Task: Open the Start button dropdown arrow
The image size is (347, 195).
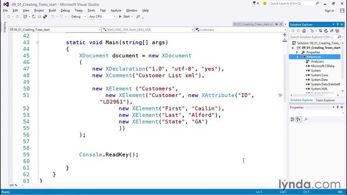Action: (x=132, y=17)
